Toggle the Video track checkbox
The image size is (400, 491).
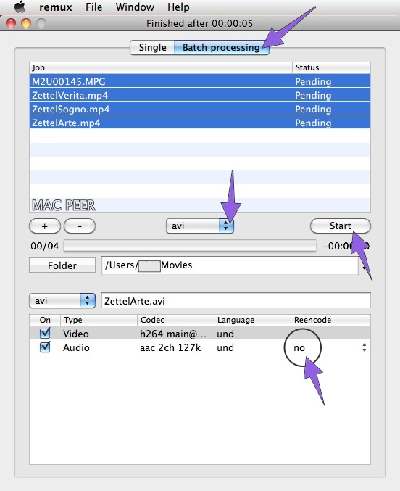coord(45,333)
